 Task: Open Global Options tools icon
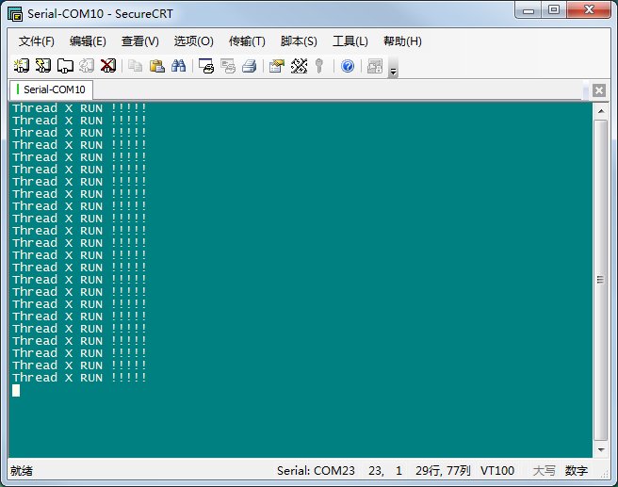tap(299, 66)
